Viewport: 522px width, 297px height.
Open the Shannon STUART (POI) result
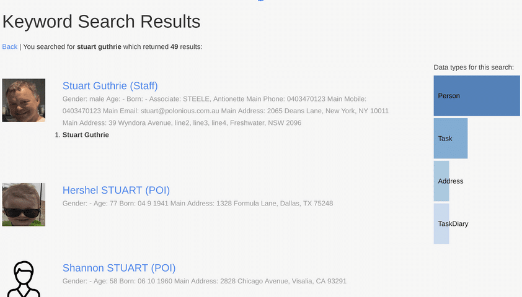tap(118, 268)
